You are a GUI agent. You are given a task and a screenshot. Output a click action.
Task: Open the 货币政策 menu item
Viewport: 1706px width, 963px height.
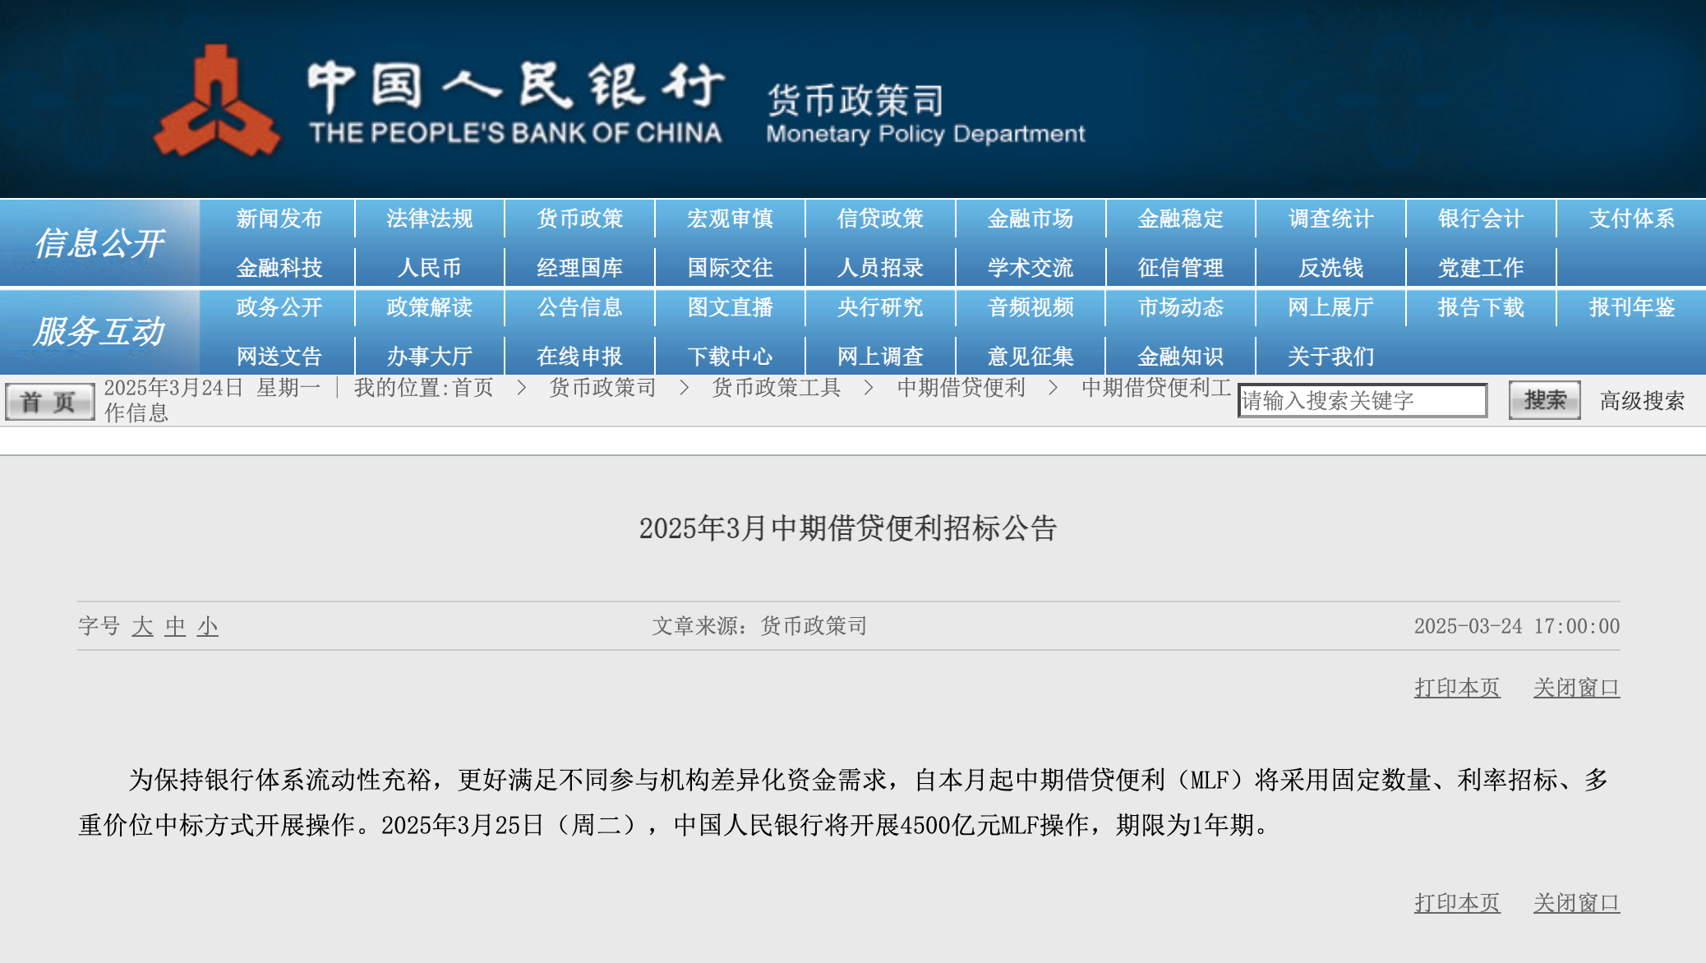tap(579, 219)
